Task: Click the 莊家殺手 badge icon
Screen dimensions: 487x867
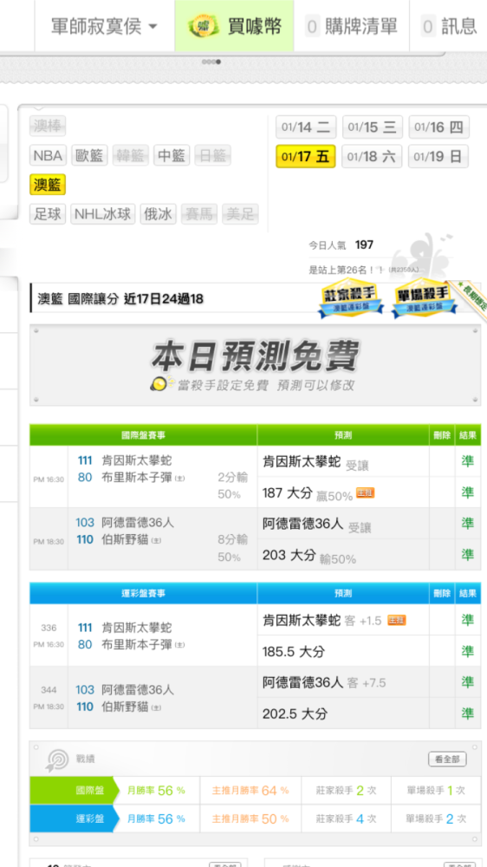Action: click(350, 300)
